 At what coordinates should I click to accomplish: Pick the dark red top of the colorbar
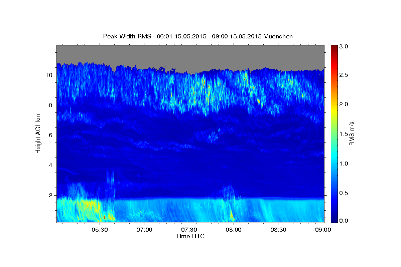pyautogui.click(x=334, y=47)
